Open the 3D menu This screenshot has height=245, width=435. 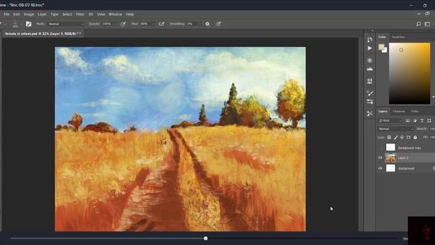coord(90,14)
